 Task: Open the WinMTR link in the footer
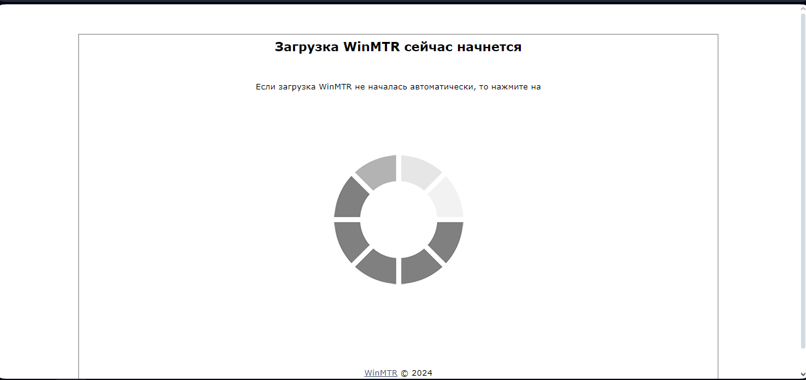(380, 372)
